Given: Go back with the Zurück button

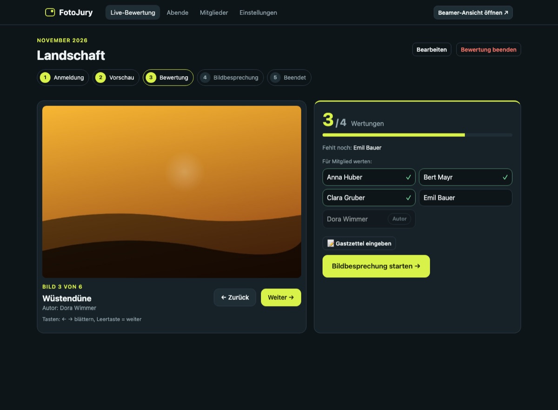Looking at the screenshot, I should click(235, 298).
